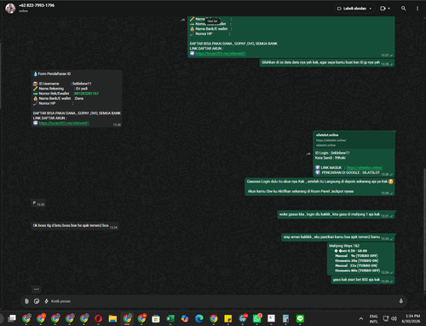Focus the Ketik pesan message field

point(222,301)
